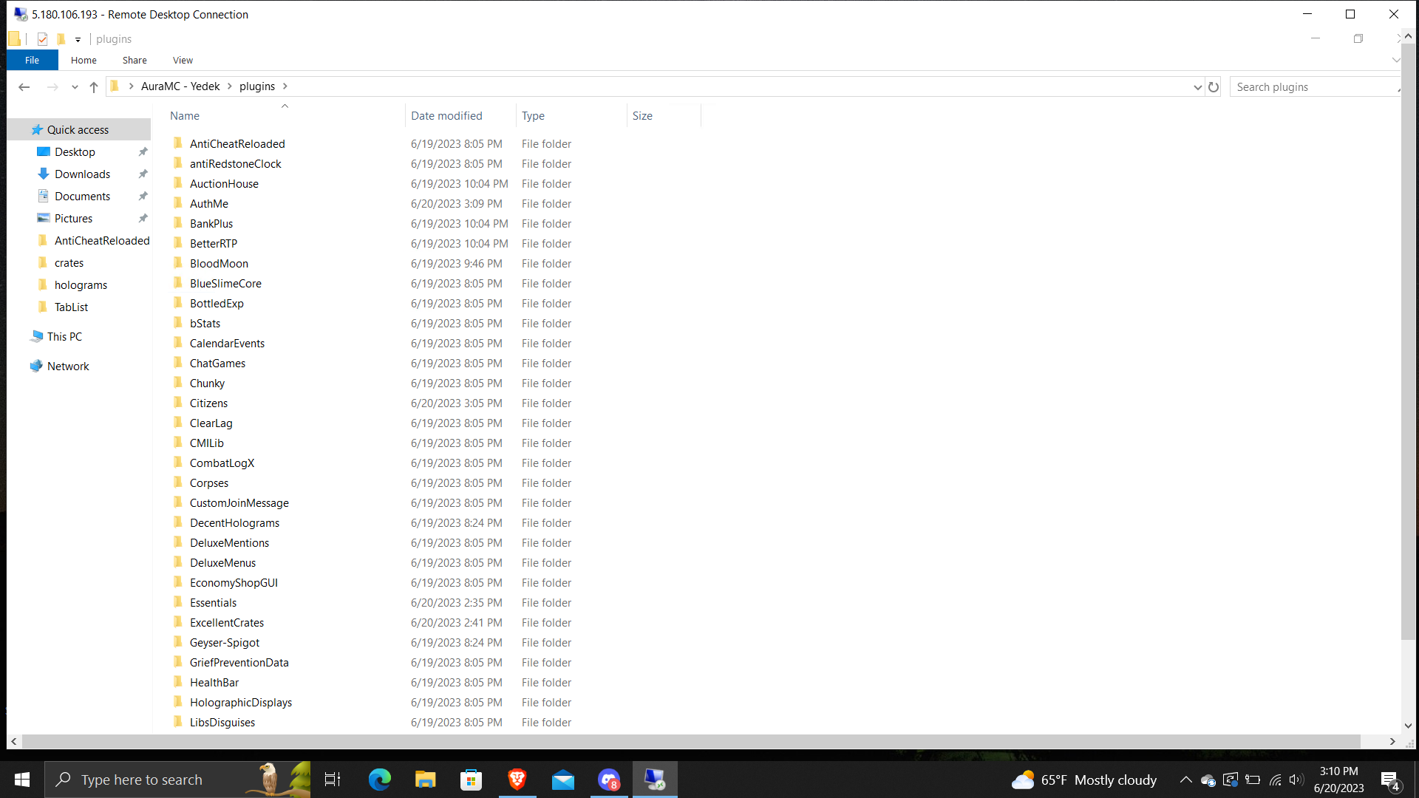Click the Properties quick access toolbar icon
Screen dimensions: 1419x798
click(x=42, y=39)
